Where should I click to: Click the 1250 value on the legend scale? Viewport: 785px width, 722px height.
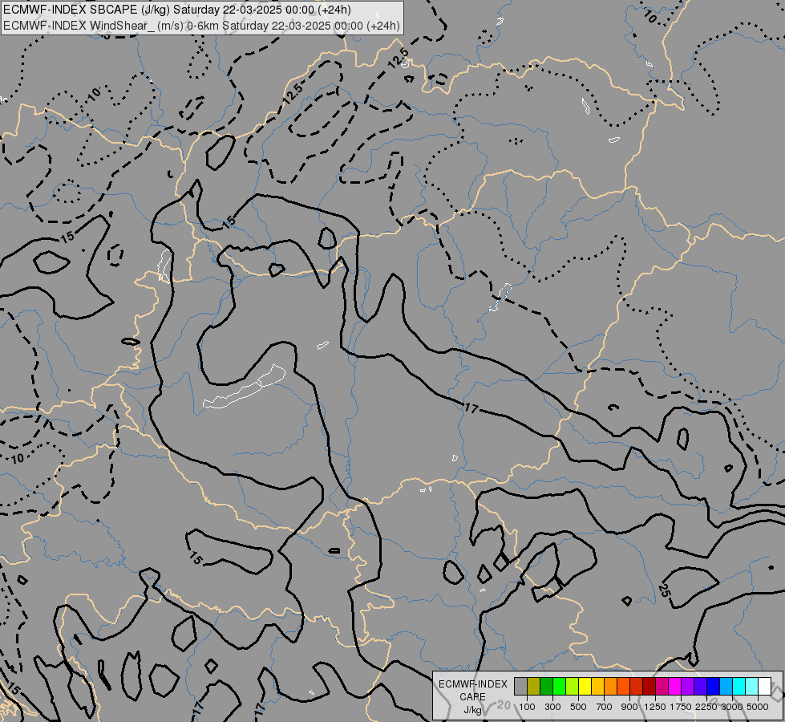click(655, 707)
